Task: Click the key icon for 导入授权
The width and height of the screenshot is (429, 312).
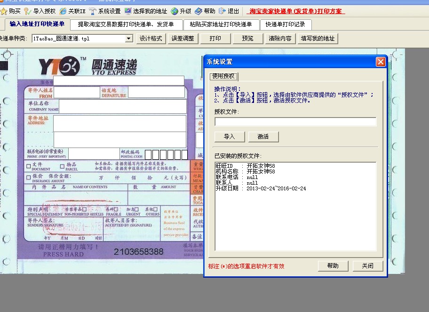Action: pos(27,11)
